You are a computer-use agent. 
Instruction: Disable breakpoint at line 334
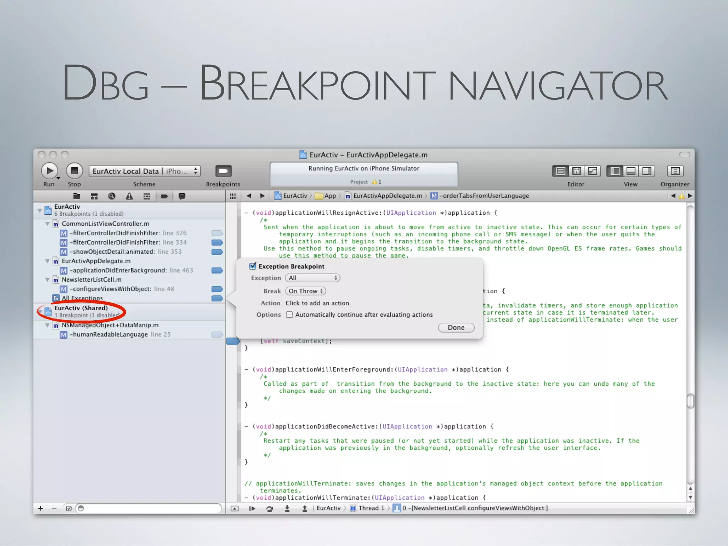217,242
